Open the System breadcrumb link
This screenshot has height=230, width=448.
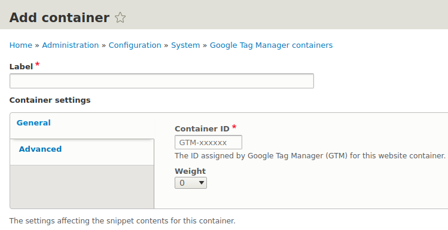point(185,45)
